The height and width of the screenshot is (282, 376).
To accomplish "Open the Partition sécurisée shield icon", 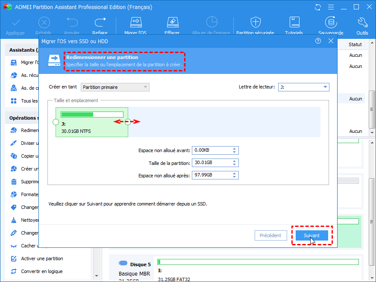I will tap(256, 22).
